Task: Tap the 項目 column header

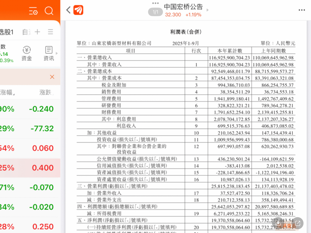Action: tap(131, 51)
